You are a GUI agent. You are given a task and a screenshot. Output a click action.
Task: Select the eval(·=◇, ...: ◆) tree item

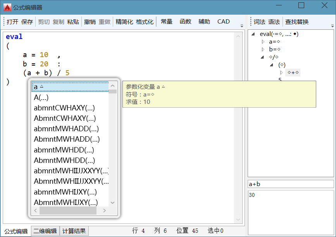pos(279,34)
